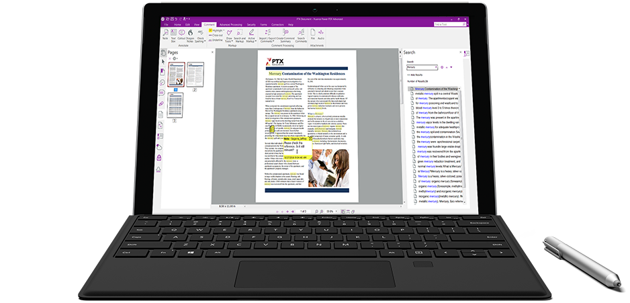Open the Security ribbon tab
This screenshot has width=630, height=303.
click(x=251, y=24)
